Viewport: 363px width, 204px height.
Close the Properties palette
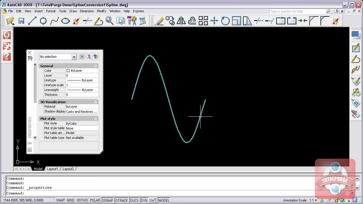pyautogui.click(x=29, y=52)
